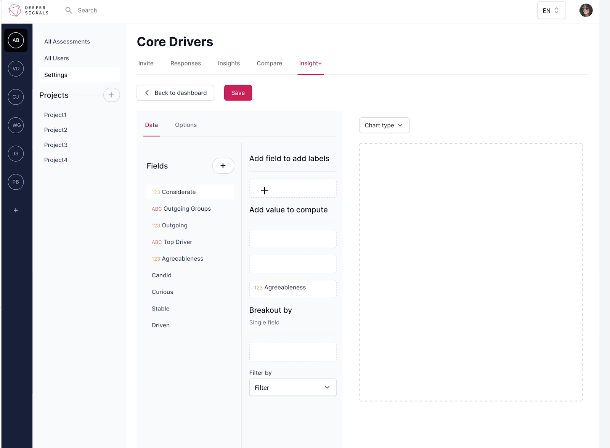The height and width of the screenshot is (448, 610).
Task: Click the Breakout by empty drop zone
Action: click(x=293, y=352)
